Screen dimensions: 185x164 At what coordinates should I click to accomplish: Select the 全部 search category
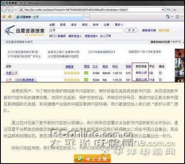tap(52, 25)
